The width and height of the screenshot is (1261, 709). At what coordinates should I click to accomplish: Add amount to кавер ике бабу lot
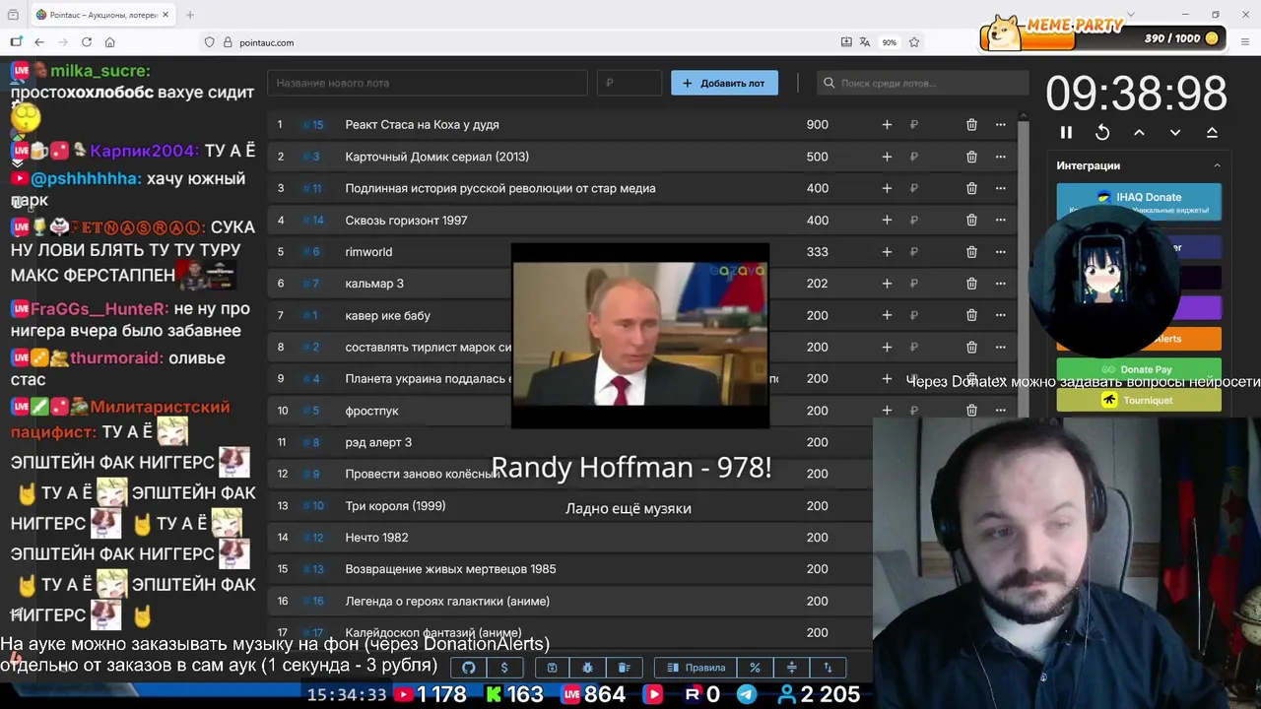click(x=887, y=315)
